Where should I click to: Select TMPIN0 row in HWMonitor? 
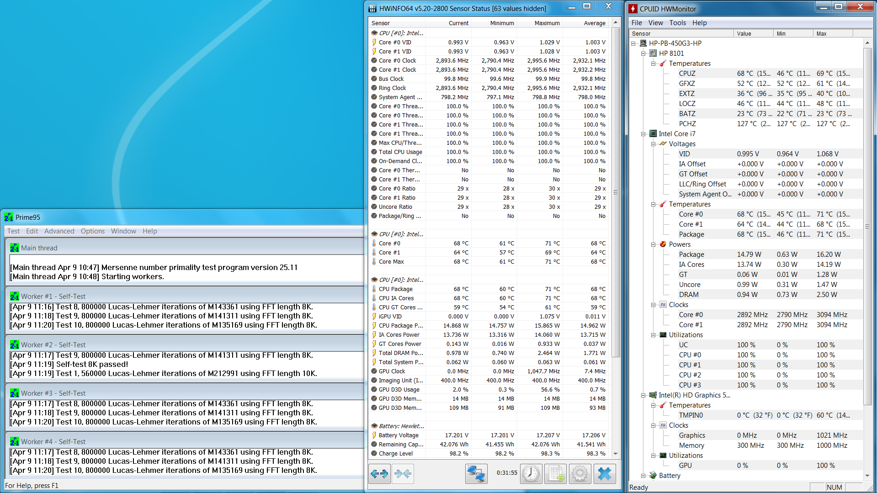[746, 415]
